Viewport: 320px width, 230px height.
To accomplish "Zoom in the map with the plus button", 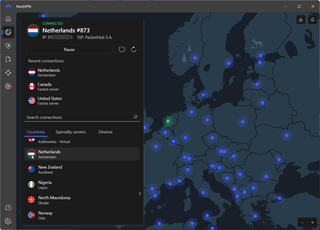I will [x=312, y=222].
